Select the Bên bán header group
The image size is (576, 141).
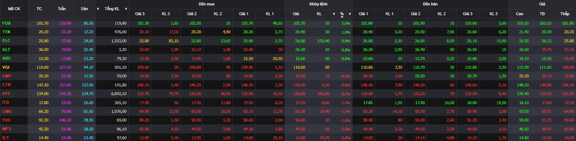point(430,4)
